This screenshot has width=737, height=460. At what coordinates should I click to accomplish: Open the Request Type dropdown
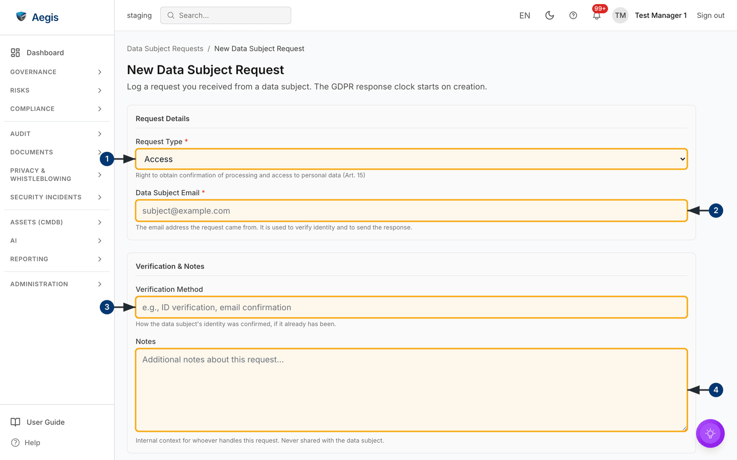click(411, 159)
